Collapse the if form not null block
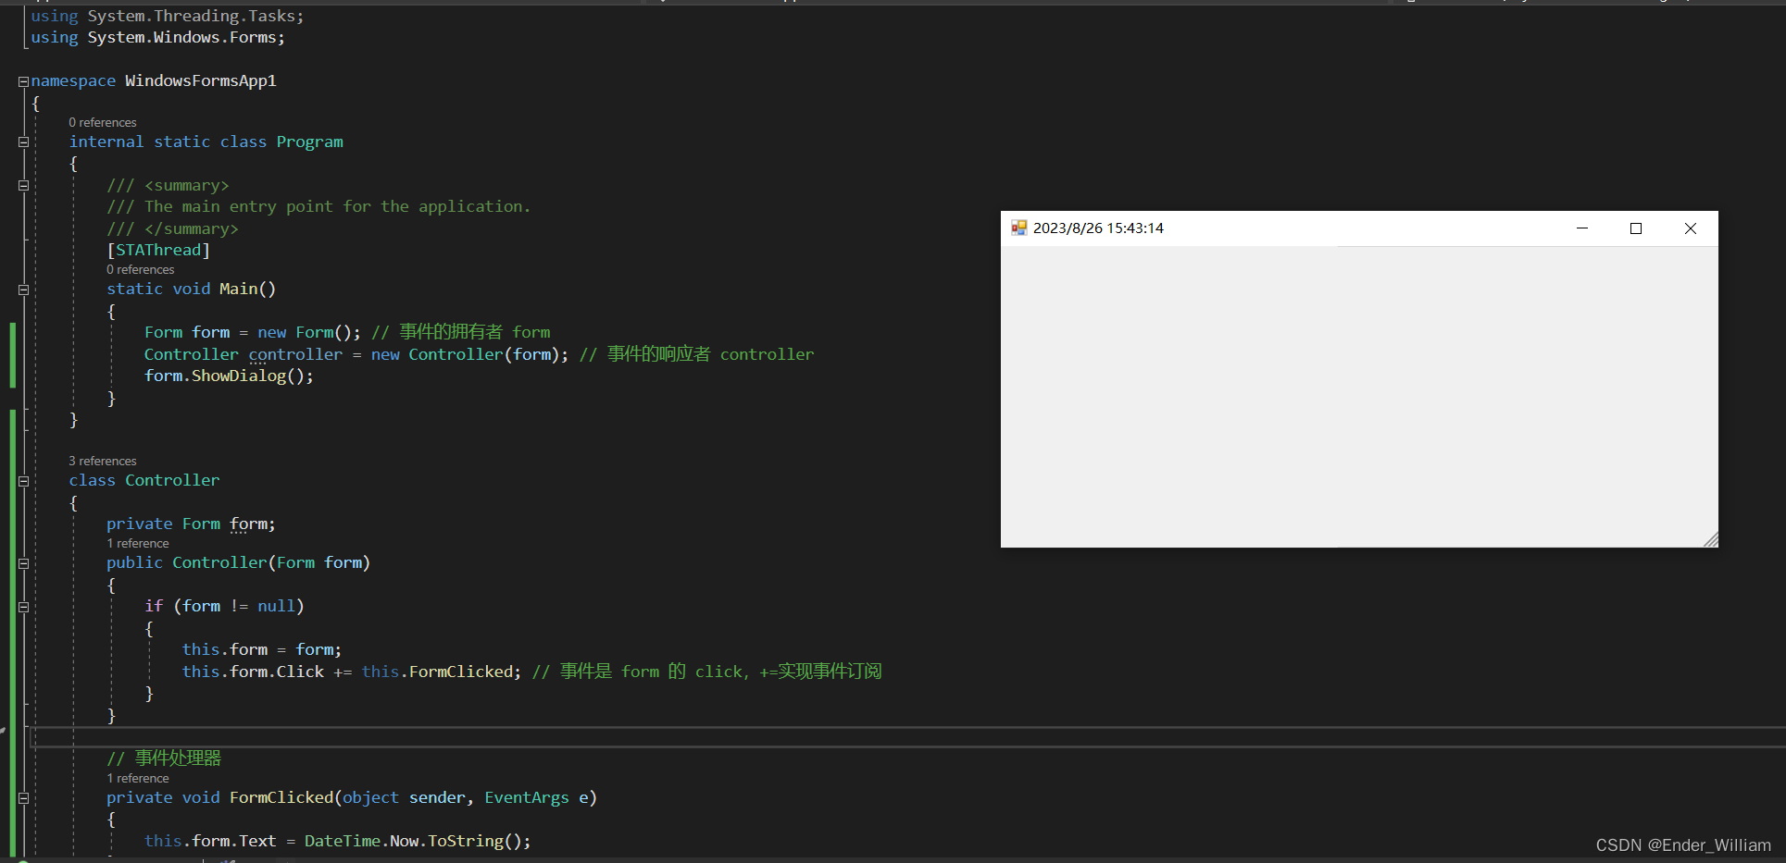 coord(23,607)
